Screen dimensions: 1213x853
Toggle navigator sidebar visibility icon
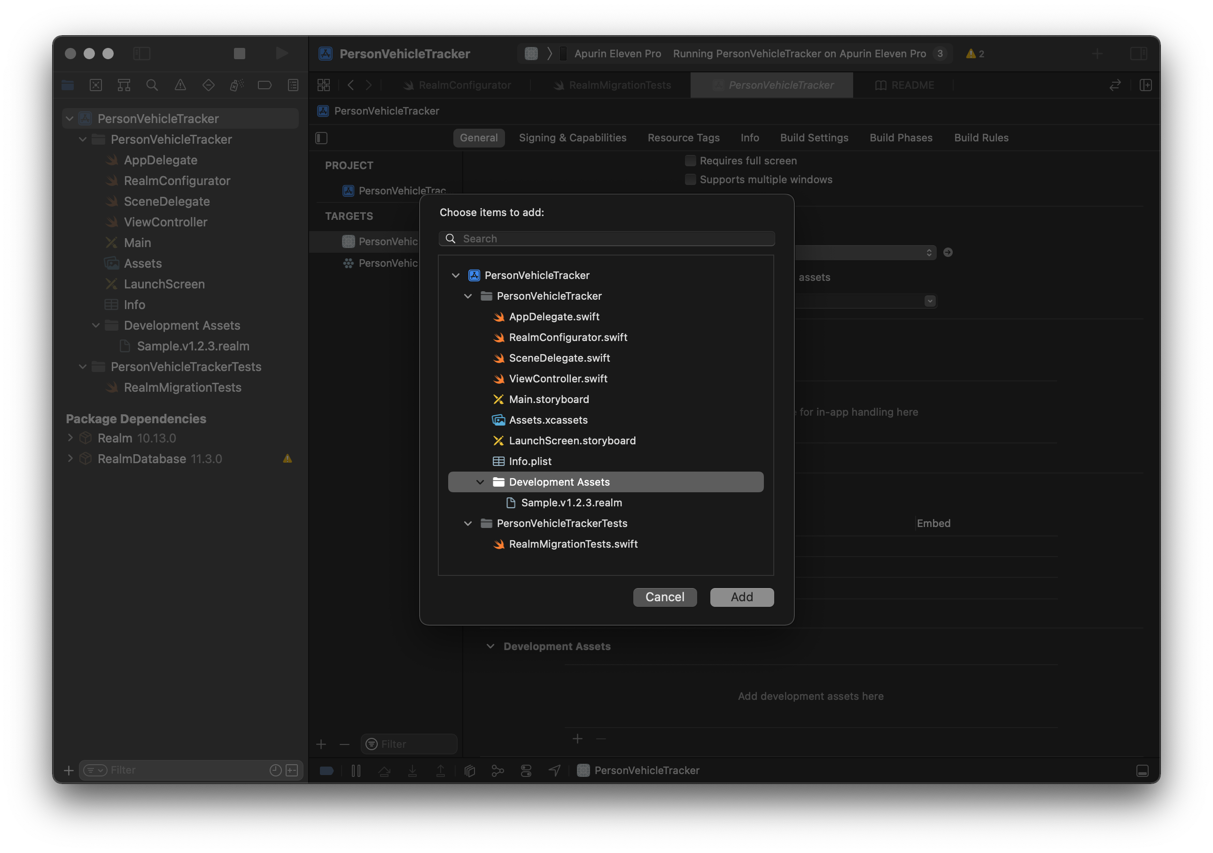coord(141,54)
